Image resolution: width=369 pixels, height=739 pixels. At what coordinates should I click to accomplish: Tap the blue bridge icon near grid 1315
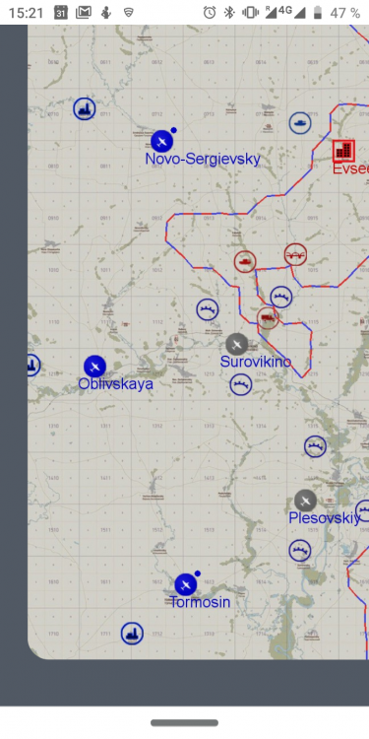[x=315, y=446]
